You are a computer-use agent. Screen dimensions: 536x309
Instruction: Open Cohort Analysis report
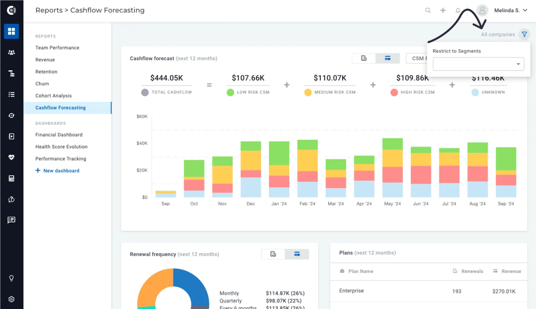click(x=54, y=96)
